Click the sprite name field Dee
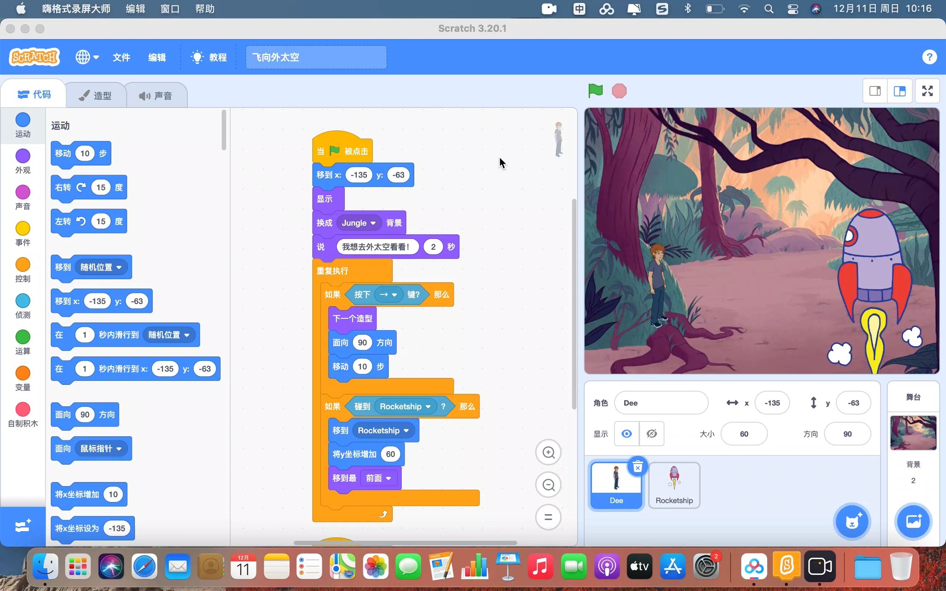This screenshot has height=591, width=946. (x=661, y=403)
